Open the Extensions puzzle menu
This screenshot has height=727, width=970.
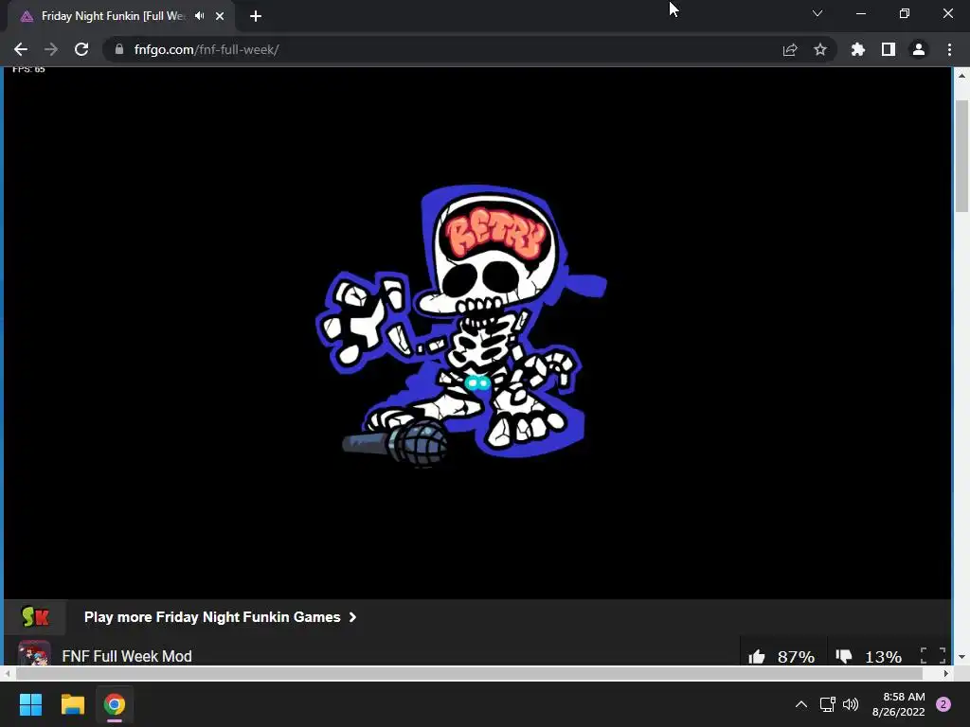858,49
